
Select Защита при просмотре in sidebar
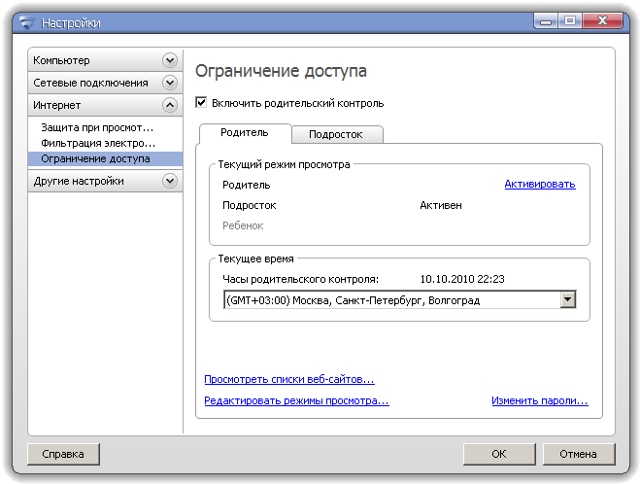(97, 127)
